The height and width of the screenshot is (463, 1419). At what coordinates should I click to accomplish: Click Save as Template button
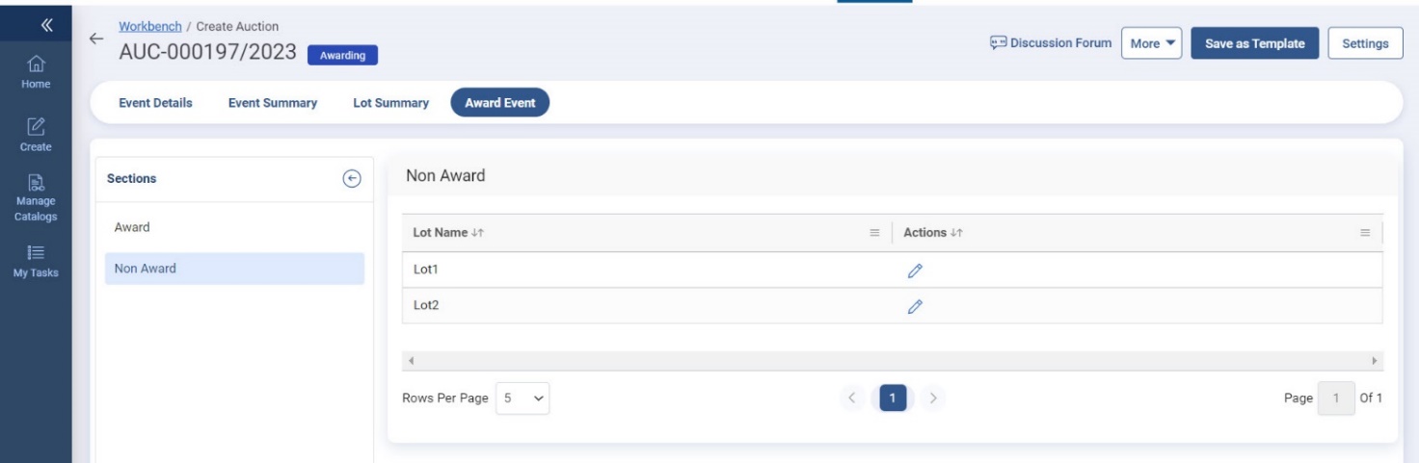1254,43
